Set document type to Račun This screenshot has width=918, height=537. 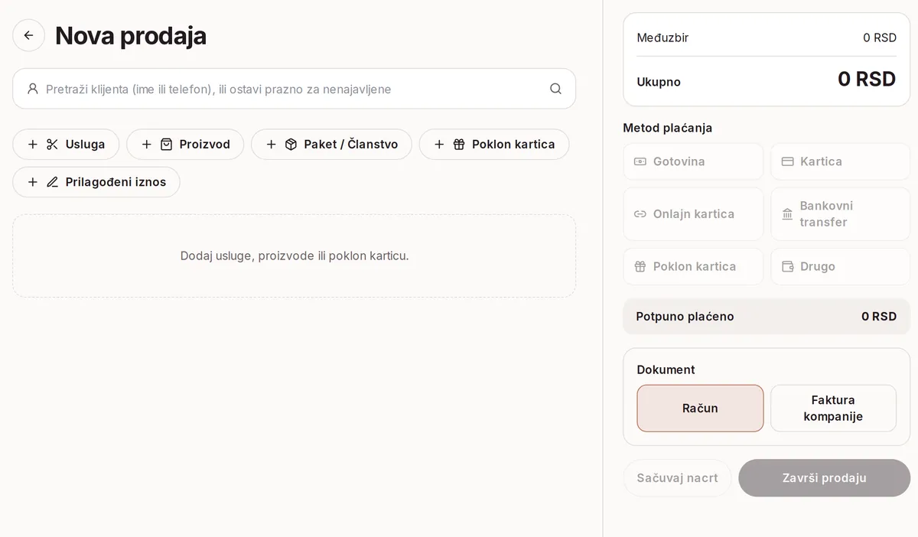click(700, 408)
